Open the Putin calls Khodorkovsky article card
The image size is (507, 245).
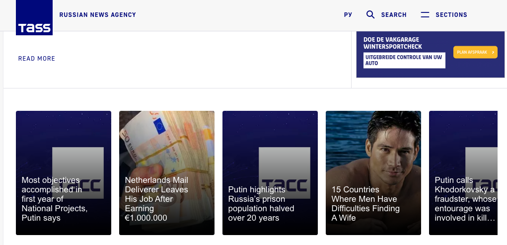(x=463, y=173)
